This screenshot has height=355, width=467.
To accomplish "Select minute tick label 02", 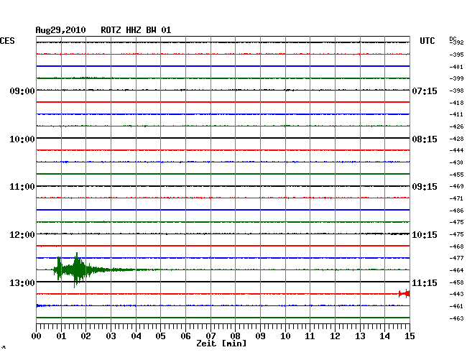I will (x=85, y=336).
